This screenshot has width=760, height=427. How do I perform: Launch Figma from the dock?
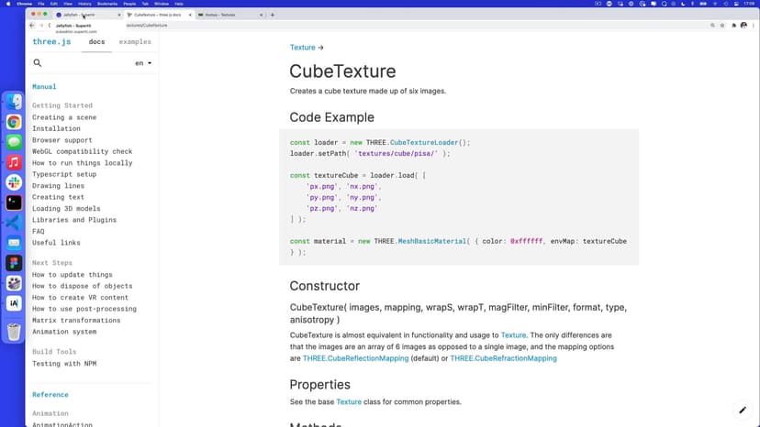click(14, 263)
